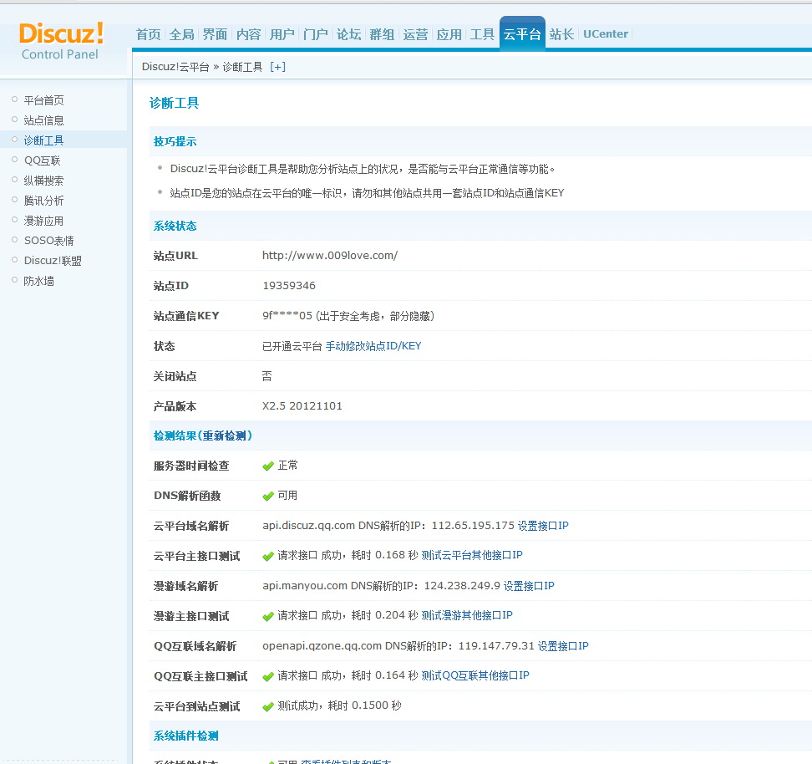Click 手动修改站点ID/KEY link
This screenshot has width=812, height=764.
373,346
